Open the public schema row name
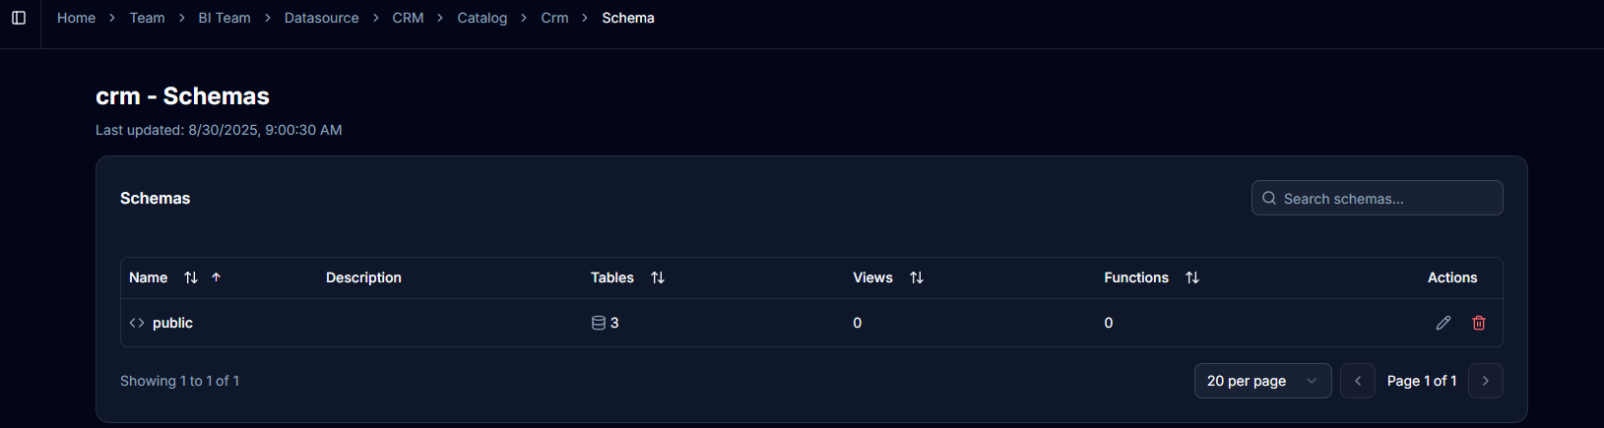The height and width of the screenshot is (428, 1604). pyautogui.click(x=172, y=323)
